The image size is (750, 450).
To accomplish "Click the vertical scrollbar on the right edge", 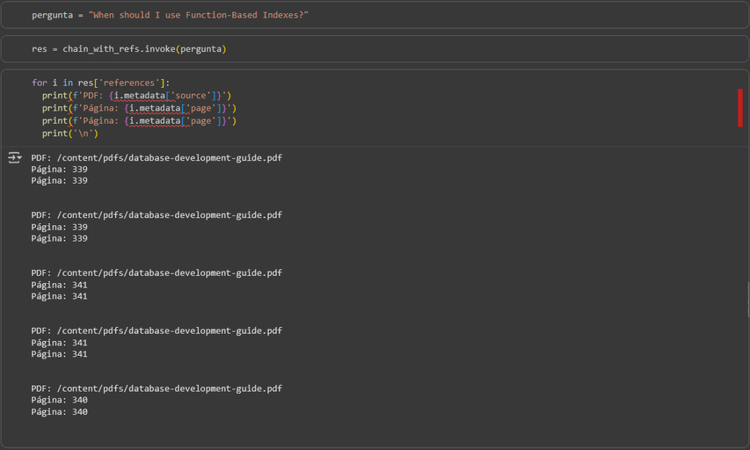I will [x=747, y=300].
